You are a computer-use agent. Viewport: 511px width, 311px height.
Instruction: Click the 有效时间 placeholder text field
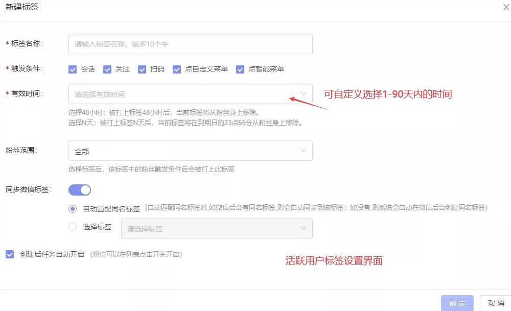point(153,94)
